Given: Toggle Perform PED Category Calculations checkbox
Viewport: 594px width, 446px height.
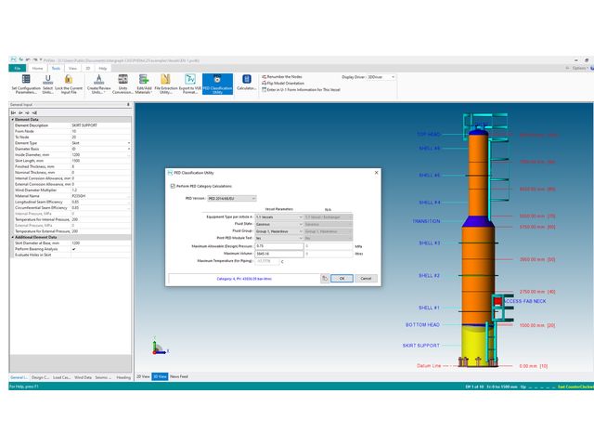Looking at the screenshot, I should tap(173, 186).
